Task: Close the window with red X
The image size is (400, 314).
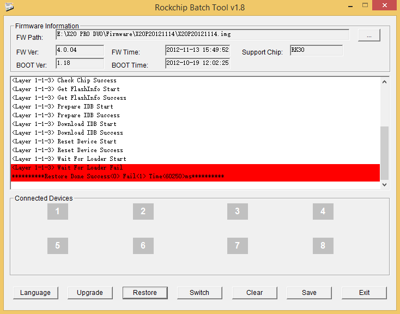Action: (385, 5)
